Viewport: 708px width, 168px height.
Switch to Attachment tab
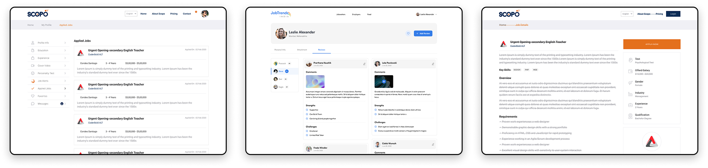coord(302,50)
